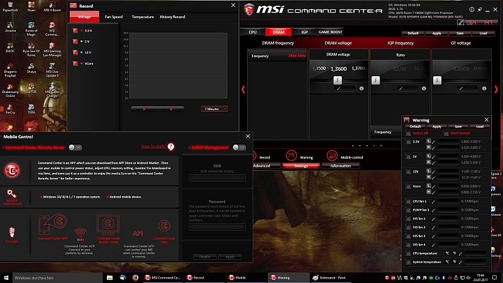The width and height of the screenshot is (503, 283).
Task: Open the MSI Gaming Lan Manager desktop icon
Action: [x=52, y=50]
